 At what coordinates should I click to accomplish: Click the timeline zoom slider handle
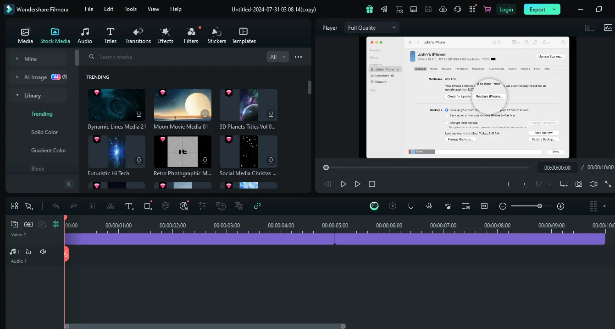pyautogui.click(x=540, y=206)
